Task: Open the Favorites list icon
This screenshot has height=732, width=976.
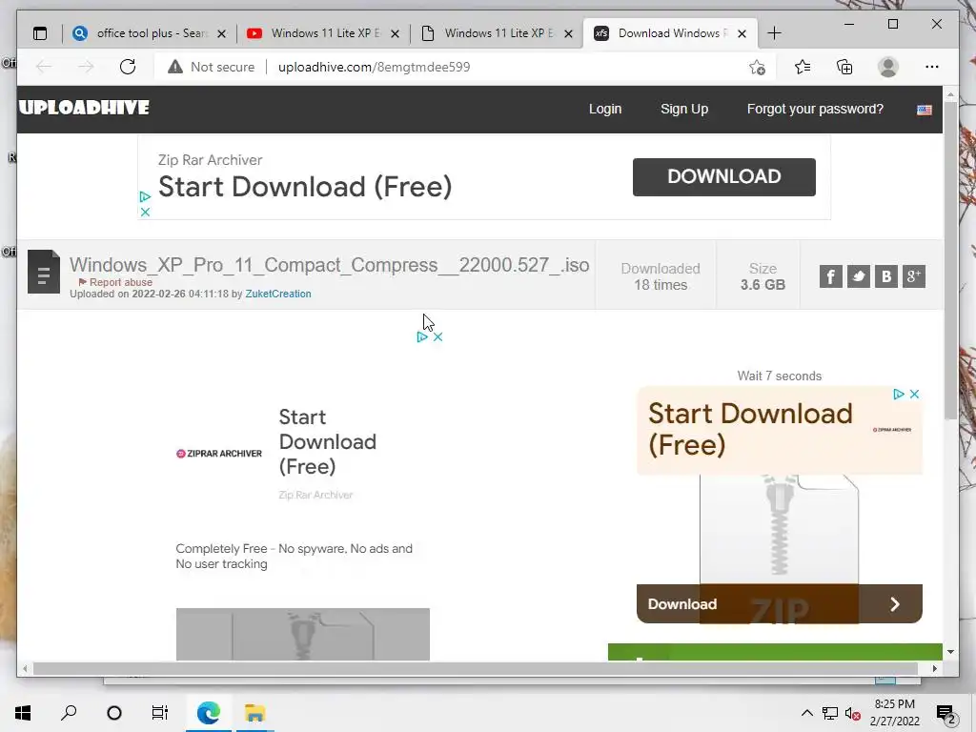Action: coord(803,68)
